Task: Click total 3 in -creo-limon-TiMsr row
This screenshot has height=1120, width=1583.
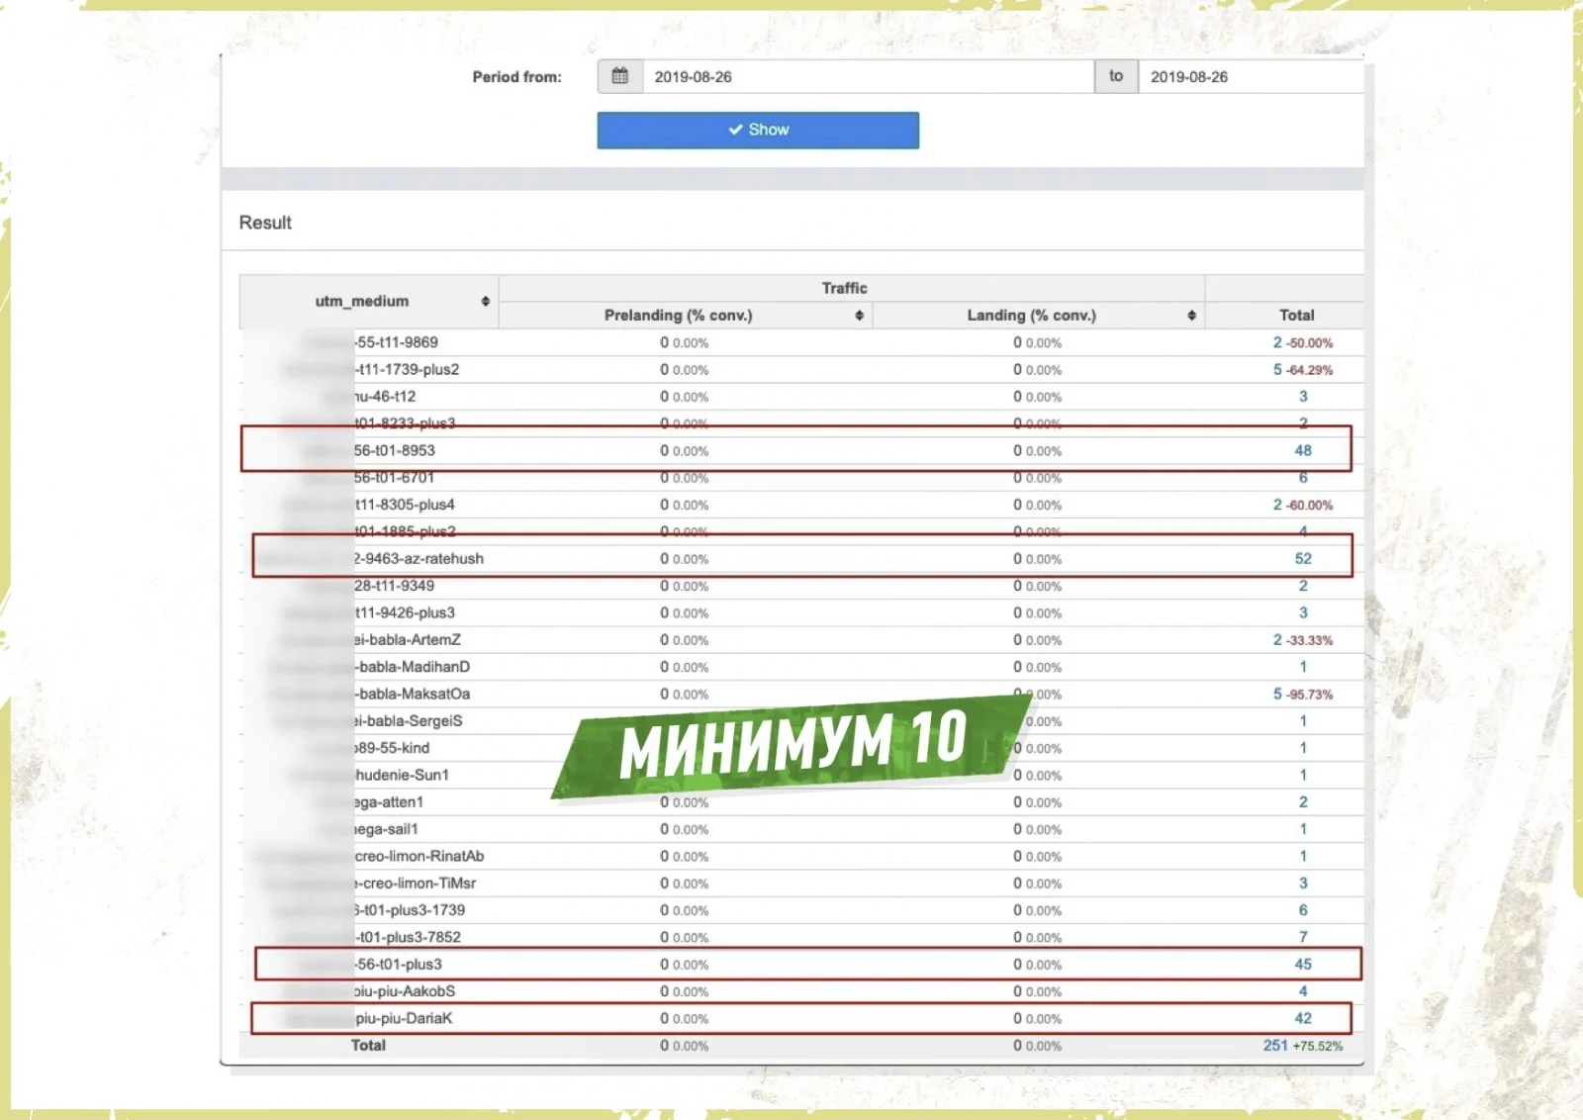Action: [x=1303, y=883]
